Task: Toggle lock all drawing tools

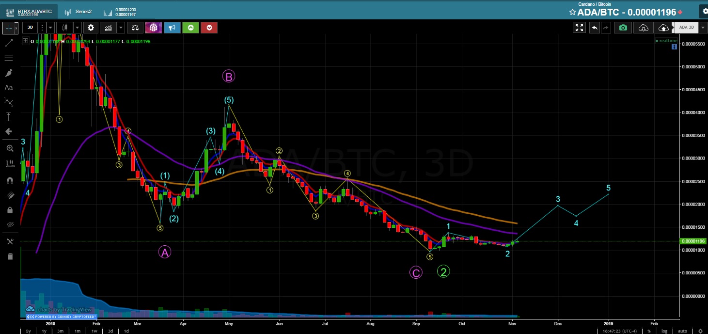Action: (9, 210)
